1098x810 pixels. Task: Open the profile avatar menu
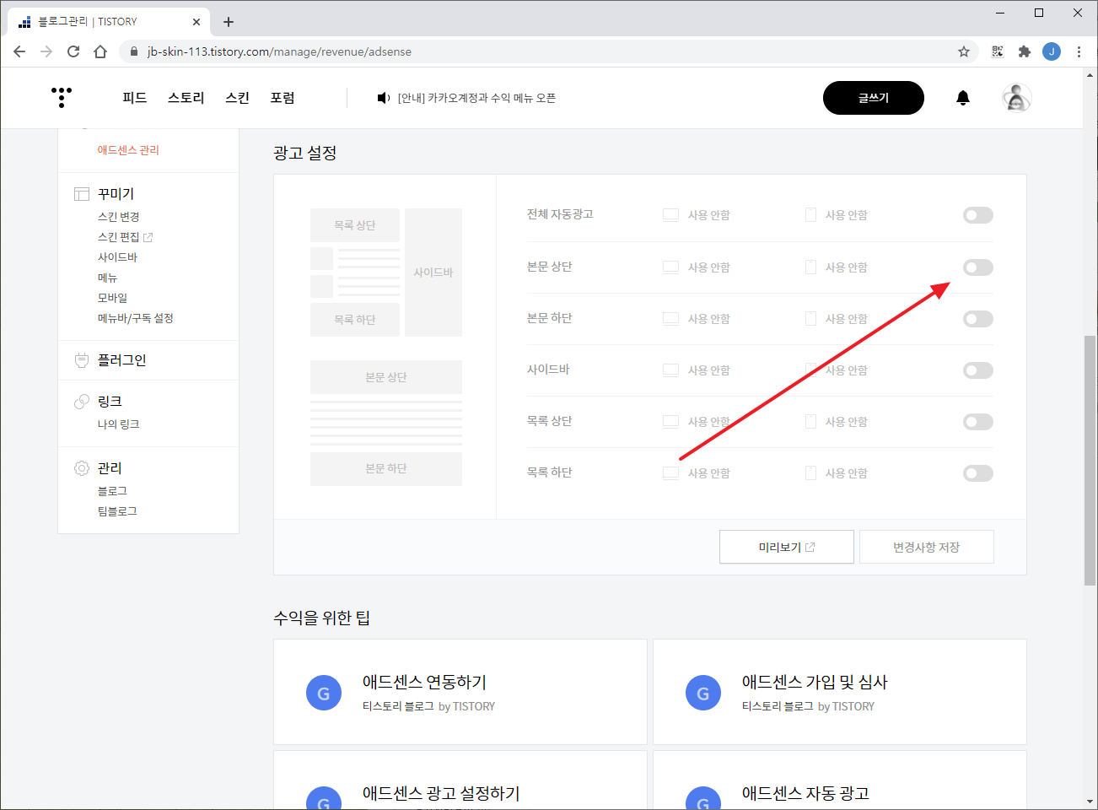coord(1017,98)
